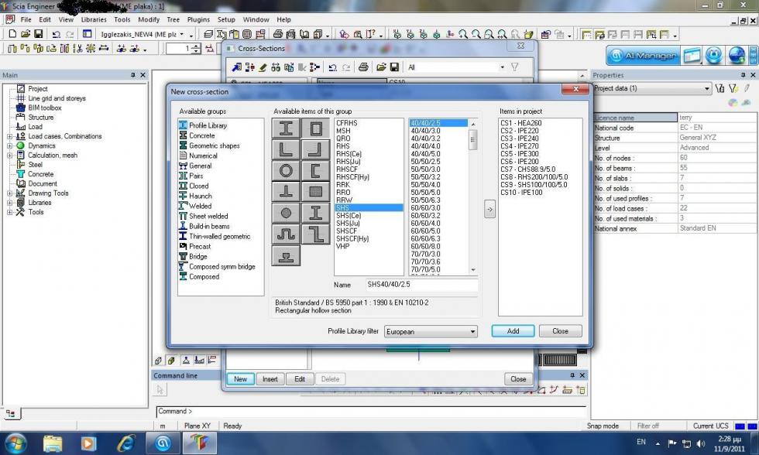Click the Name input field
This screenshot has height=455, width=759.
[421, 284]
